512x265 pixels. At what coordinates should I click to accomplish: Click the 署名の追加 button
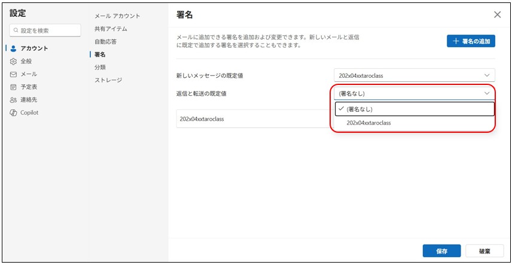tap(471, 41)
